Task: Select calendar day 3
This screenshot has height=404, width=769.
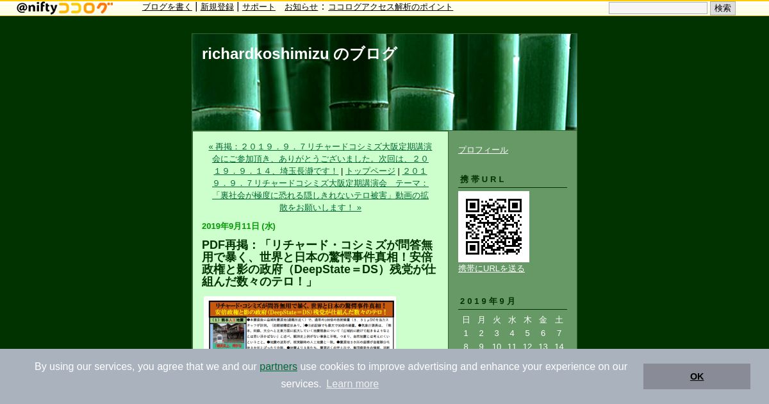Action: pyautogui.click(x=497, y=333)
